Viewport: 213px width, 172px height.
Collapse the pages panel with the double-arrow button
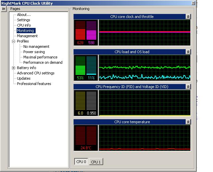(4, 9)
